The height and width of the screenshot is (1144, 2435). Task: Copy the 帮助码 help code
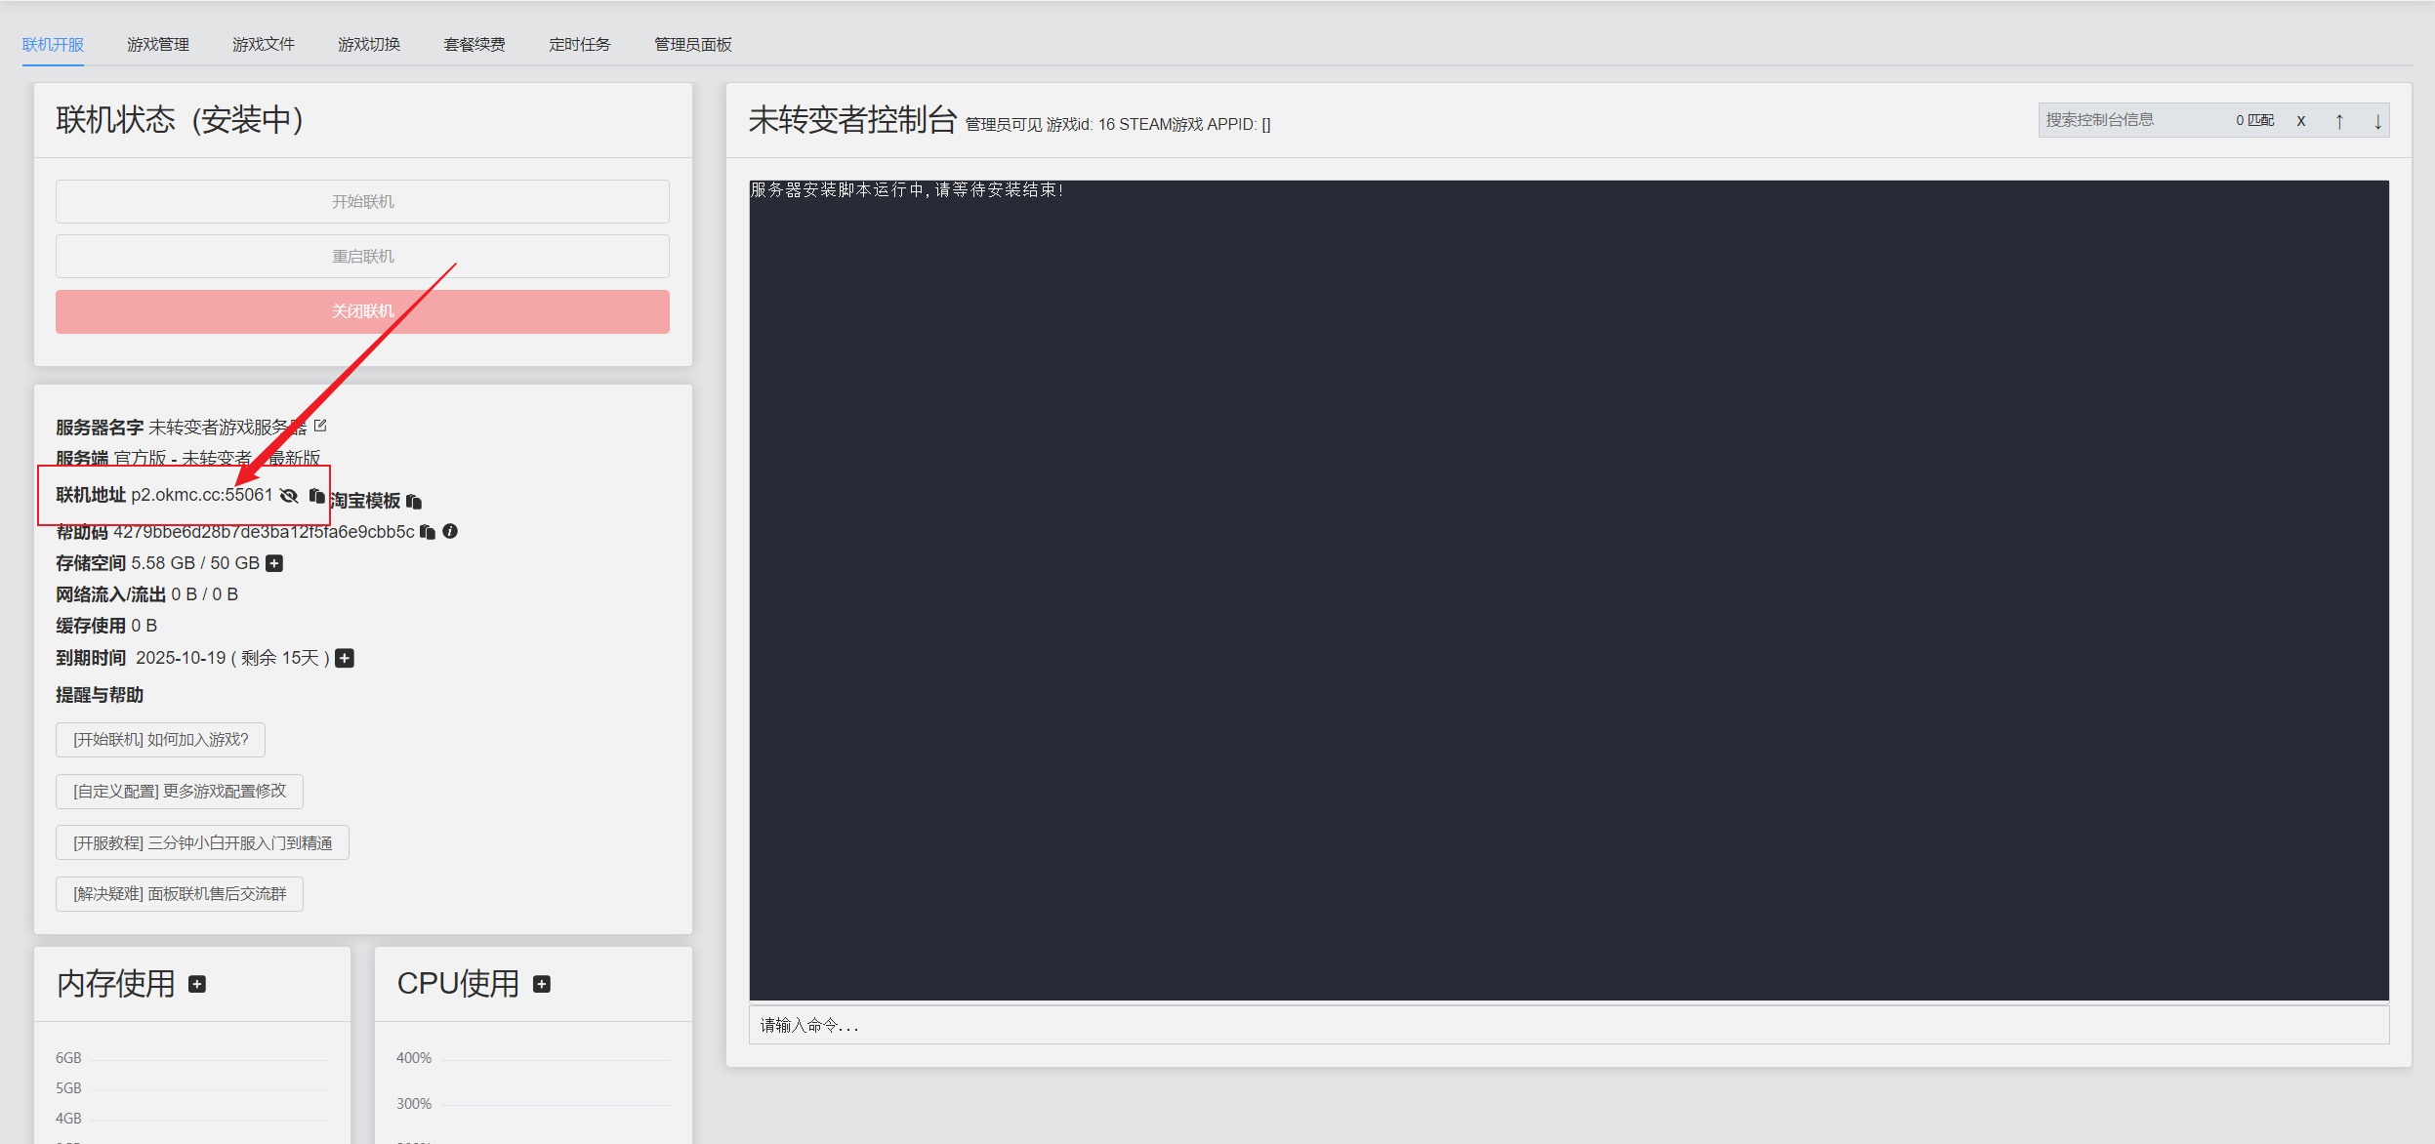pyautogui.click(x=428, y=532)
